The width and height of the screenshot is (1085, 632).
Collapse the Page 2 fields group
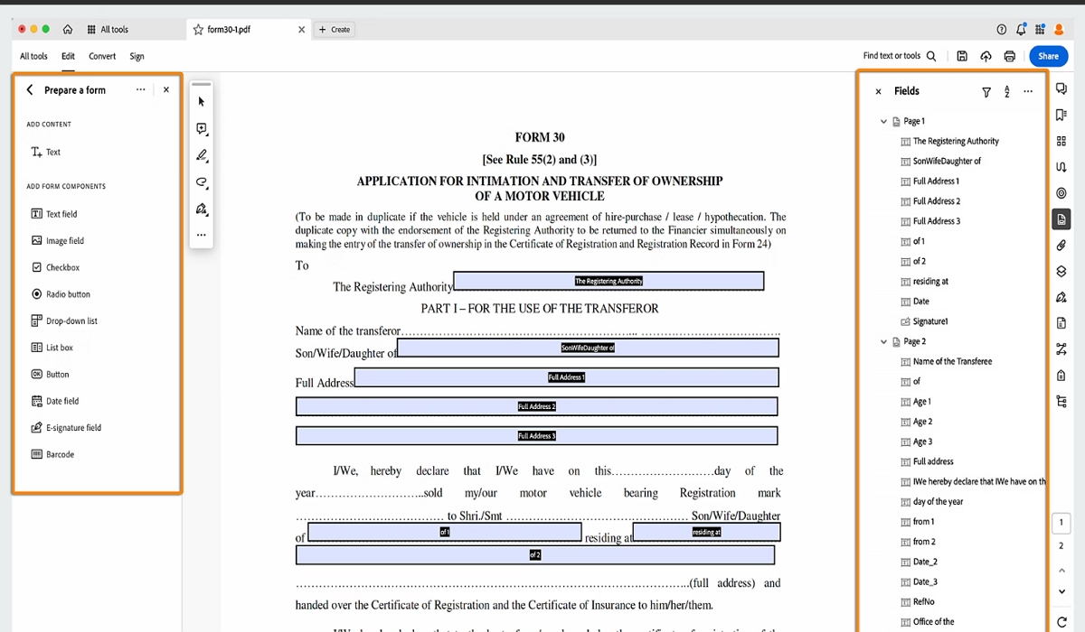883,341
